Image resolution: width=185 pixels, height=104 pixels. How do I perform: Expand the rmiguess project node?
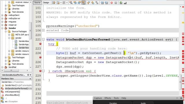[x=2, y=22]
